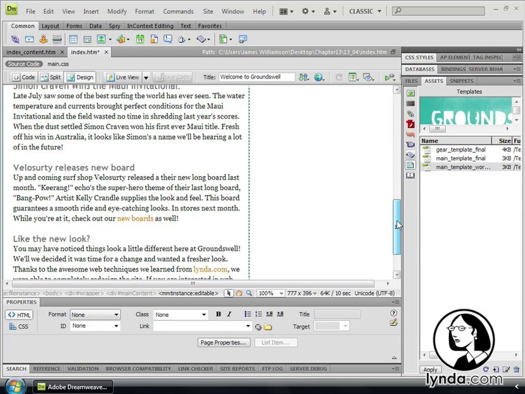This screenshot has height=394, width=525.
Task: Toggle Unordered List formatting
Action: (x=248, y=314)
